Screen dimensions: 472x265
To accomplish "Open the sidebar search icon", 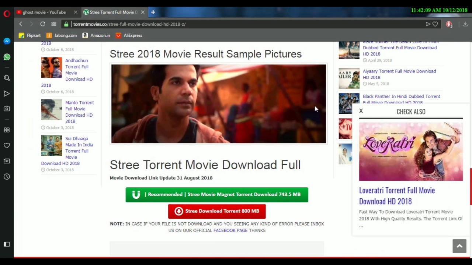I will pyautogui.click(x=7, y=78).
